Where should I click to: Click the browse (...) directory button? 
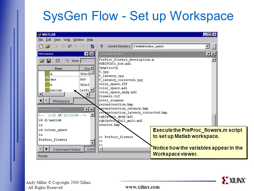pos(214,46)
